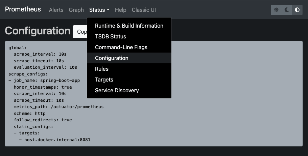This screenshot has height=156, width=308.
Task: Switch to Classic UI
Action: (x=144, y=10)
